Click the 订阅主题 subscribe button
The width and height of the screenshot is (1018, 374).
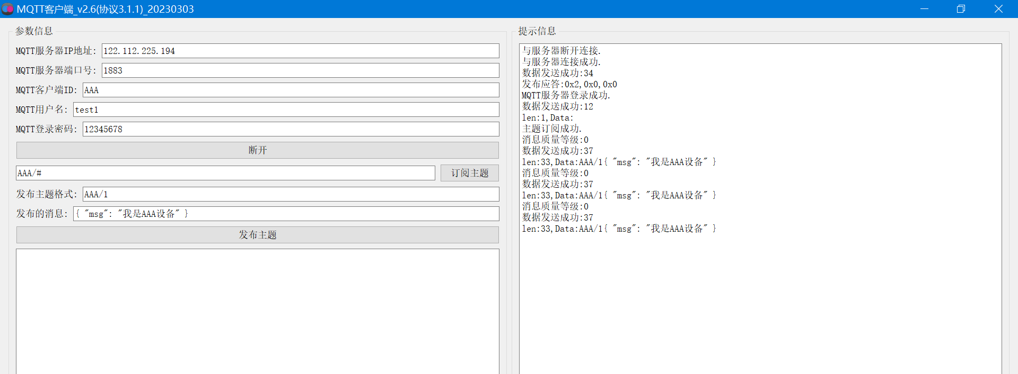tap(470, 173)
